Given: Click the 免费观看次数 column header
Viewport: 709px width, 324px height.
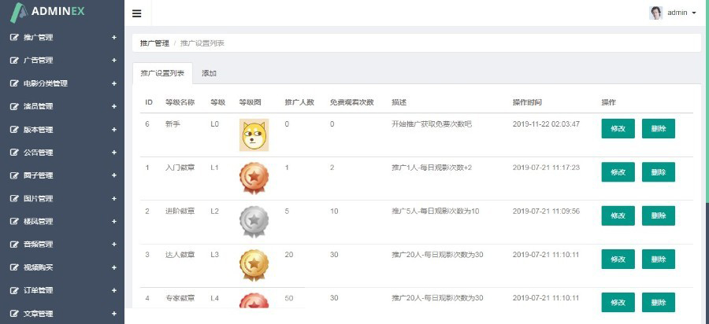Looking at the screenshot, I should 352,102.
